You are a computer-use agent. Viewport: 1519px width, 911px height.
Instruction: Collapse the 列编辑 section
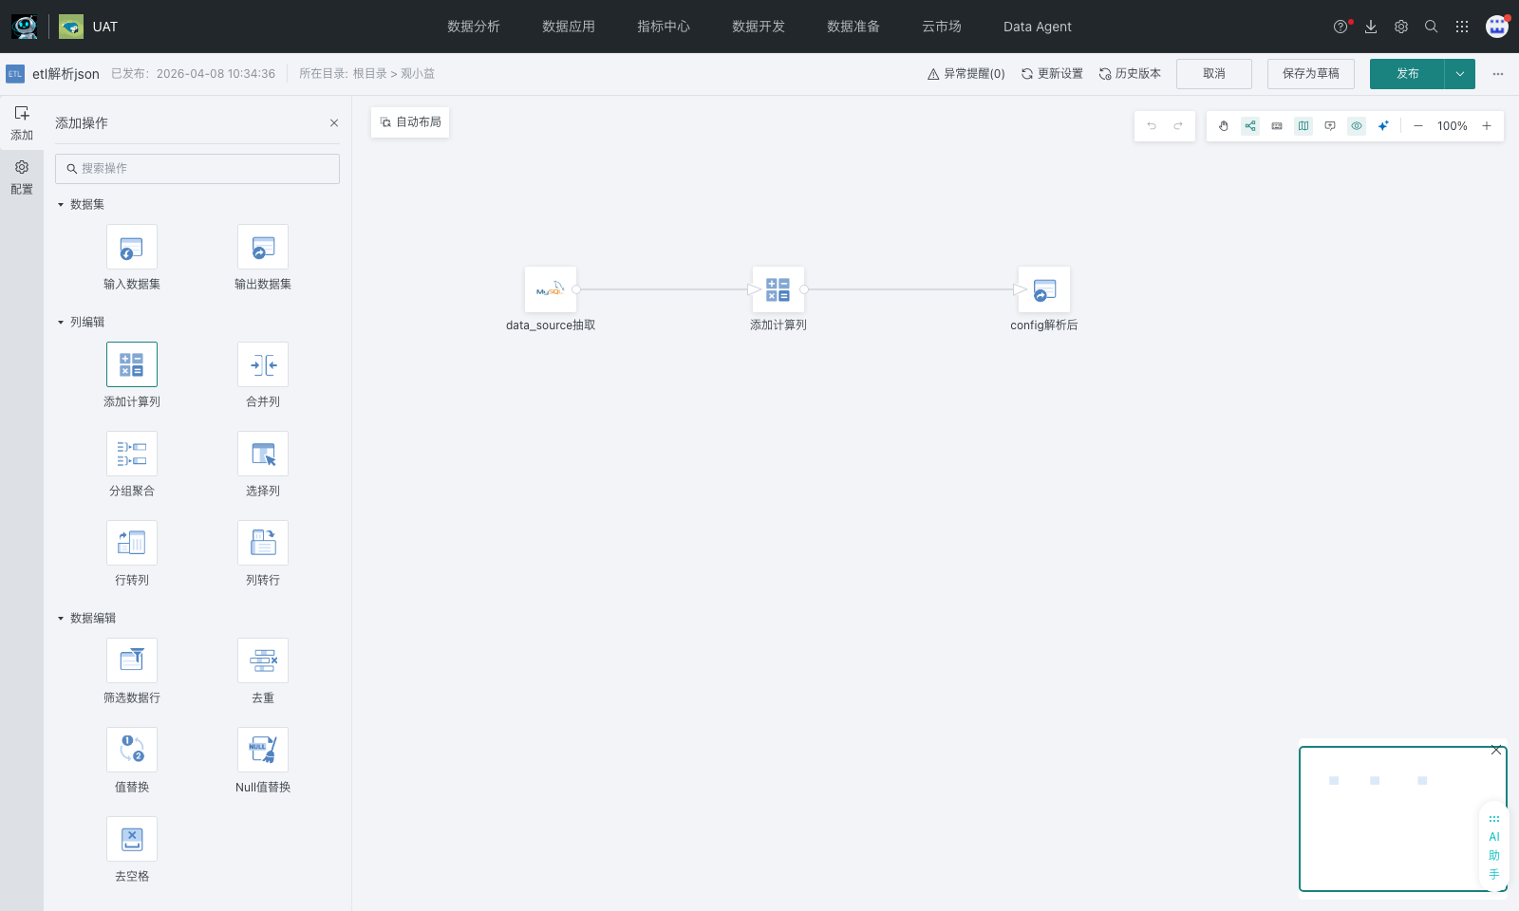tap(61, 323)
